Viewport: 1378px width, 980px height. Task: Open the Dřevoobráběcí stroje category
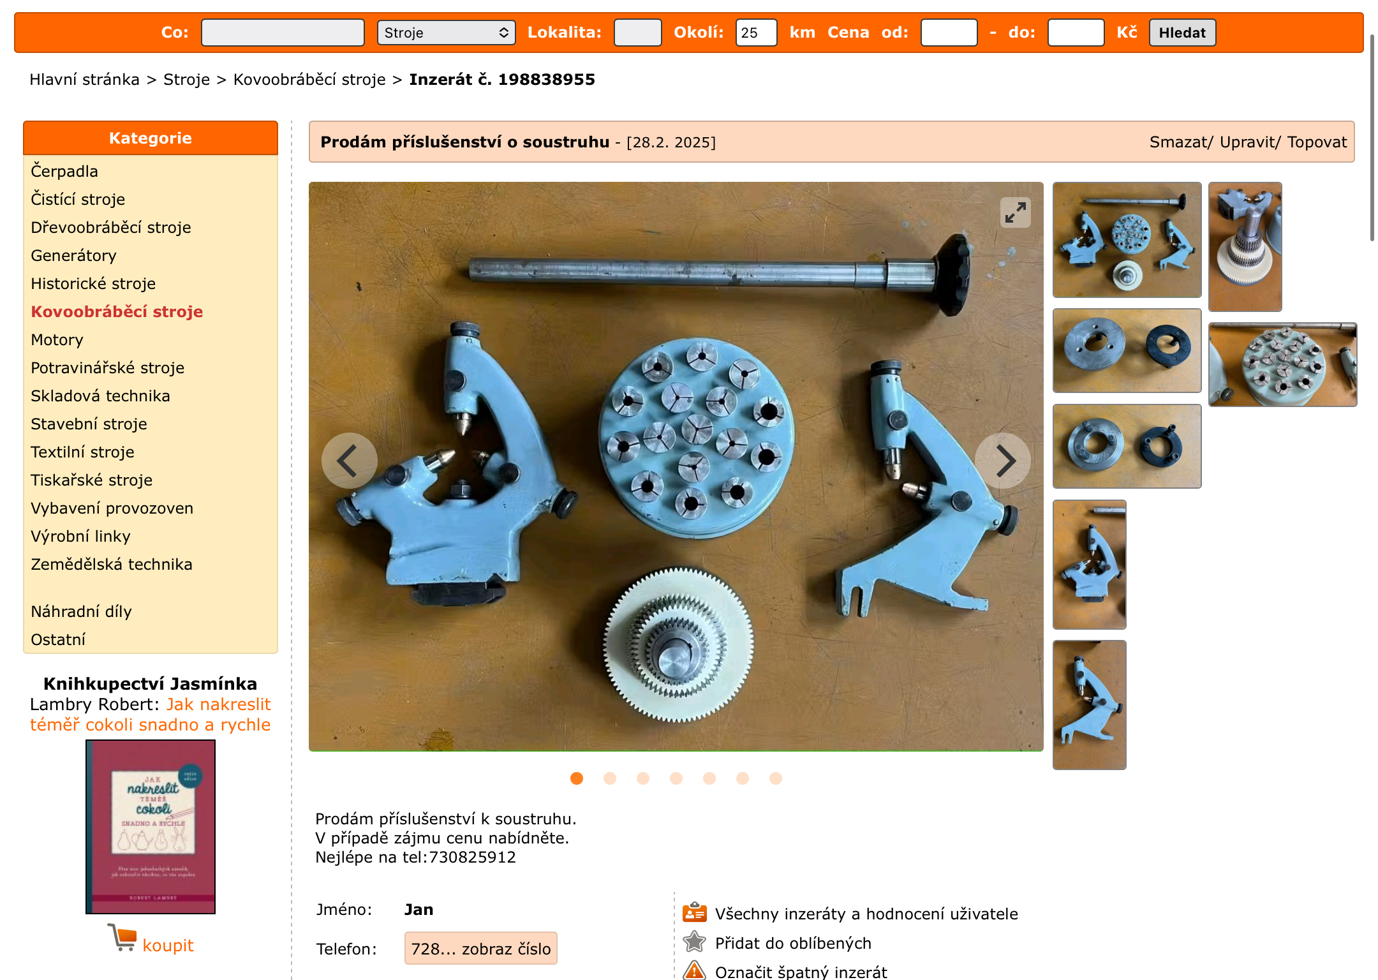[111, 227]
